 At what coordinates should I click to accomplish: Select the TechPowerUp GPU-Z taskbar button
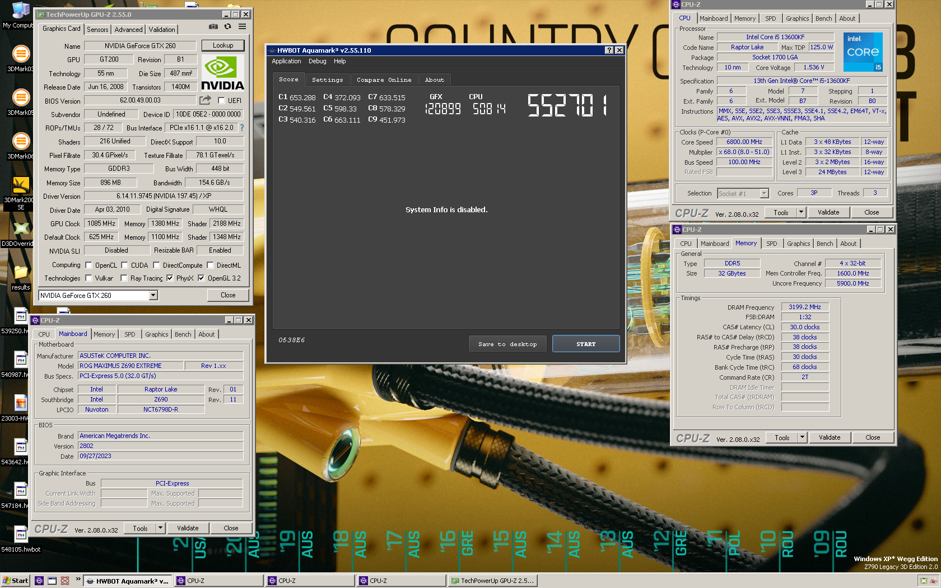pyautogui.click(x=492, y=581)
